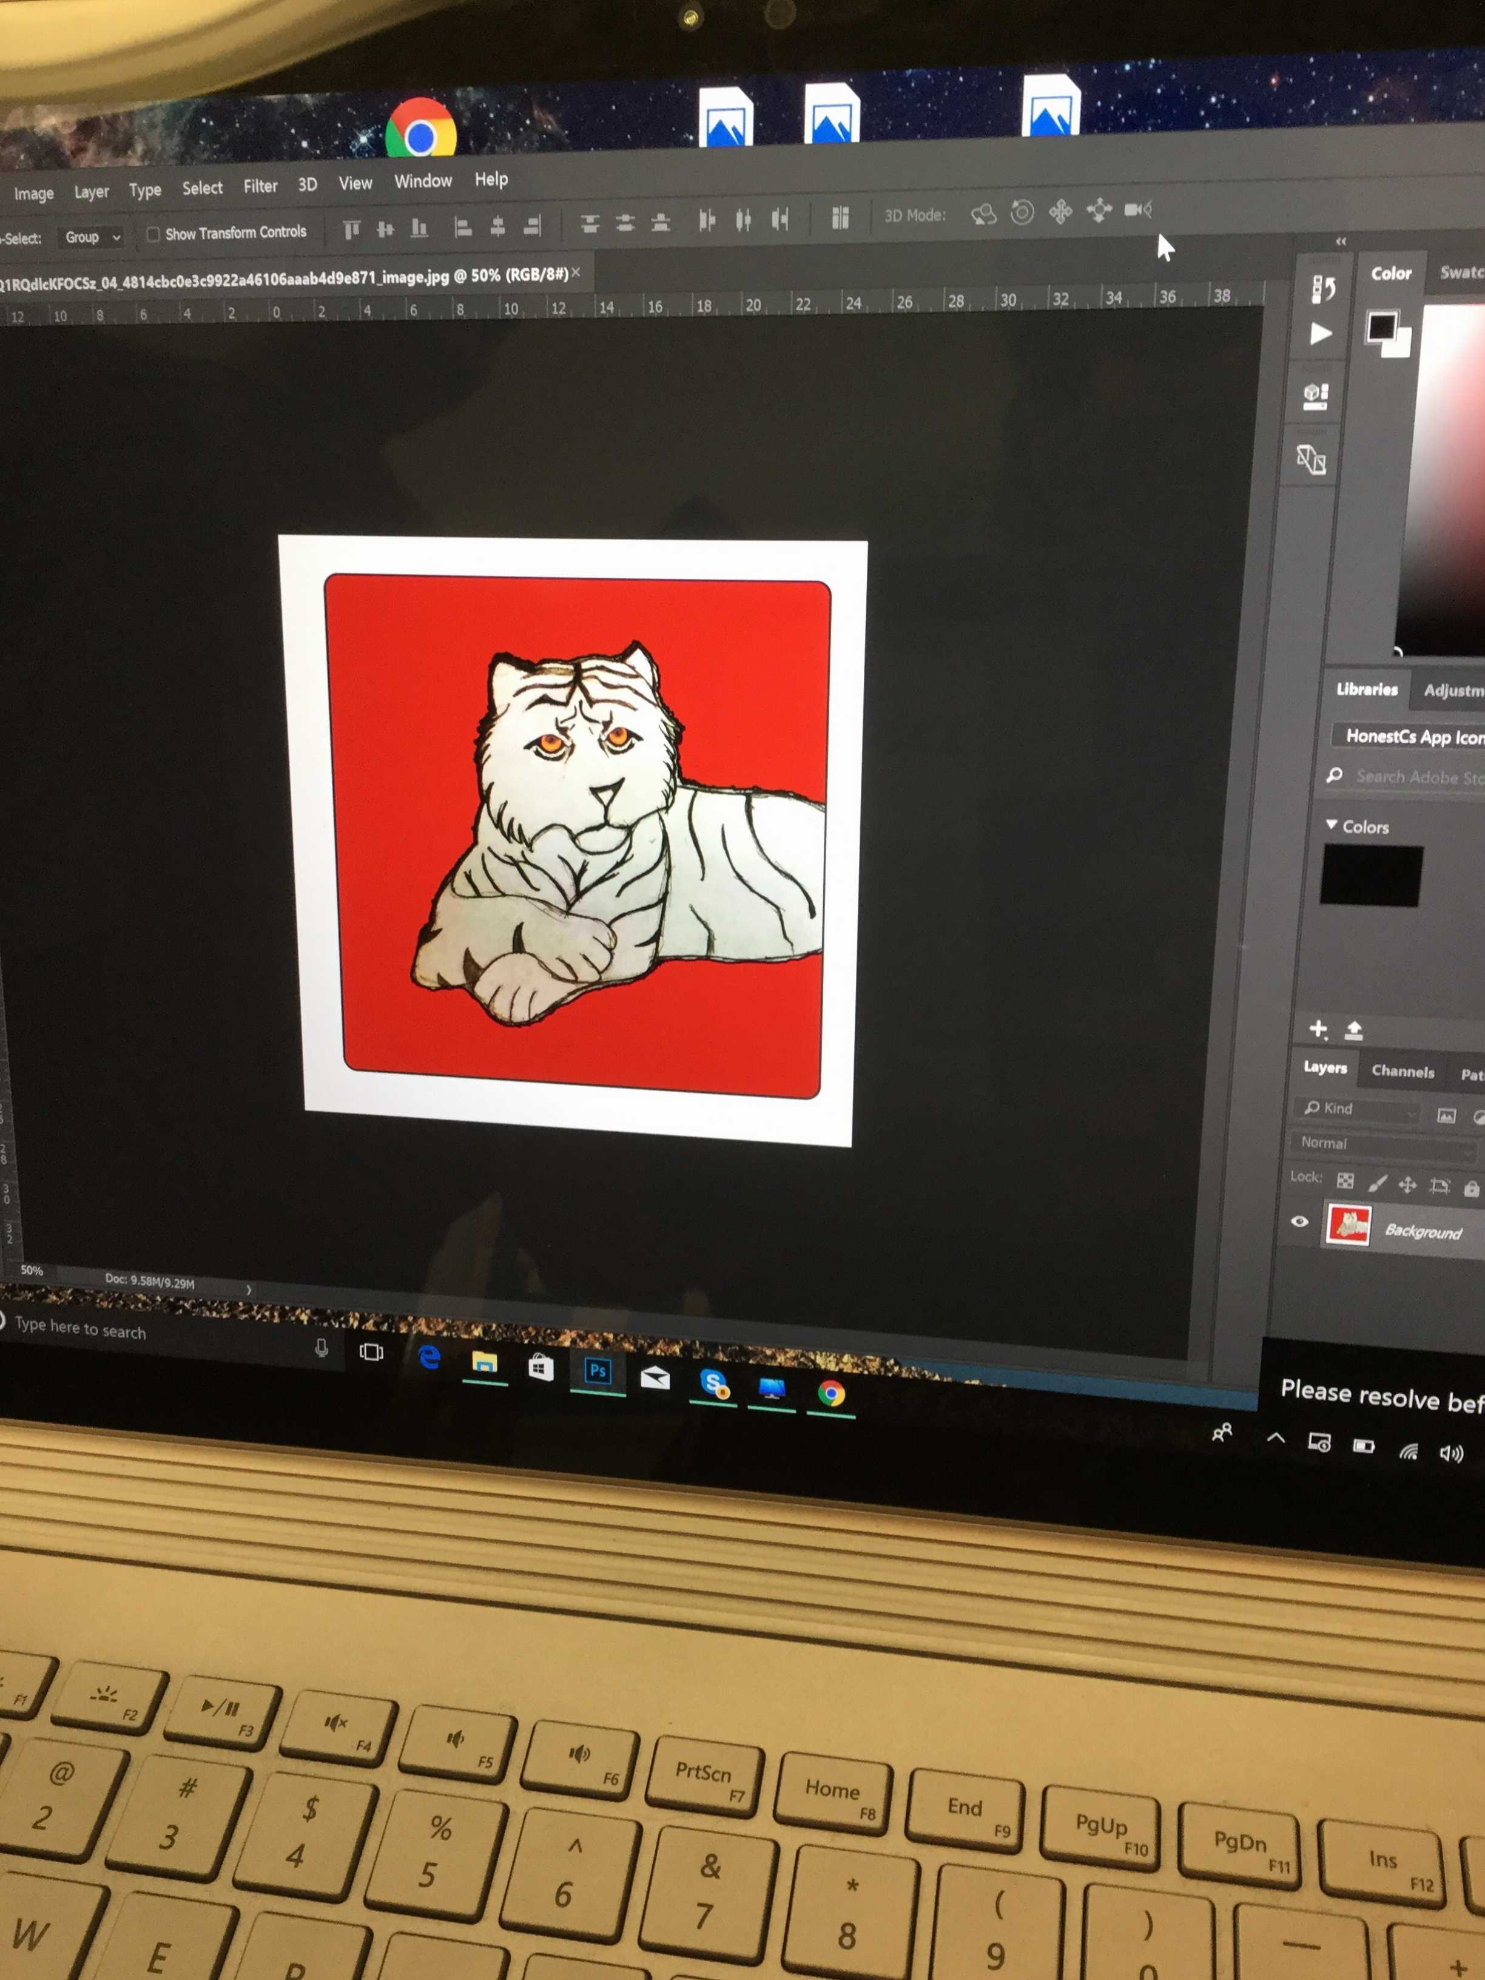This screenshot has width=1485, height=1980.
Task: Enable Show Transform Controls checkbox
Action: [x=153, y=234]
